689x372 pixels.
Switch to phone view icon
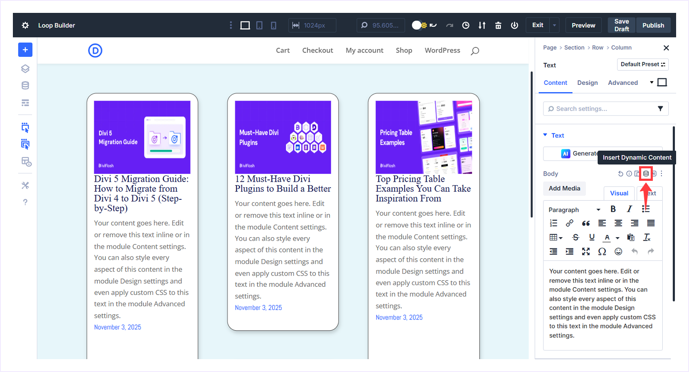pos(273,25)
